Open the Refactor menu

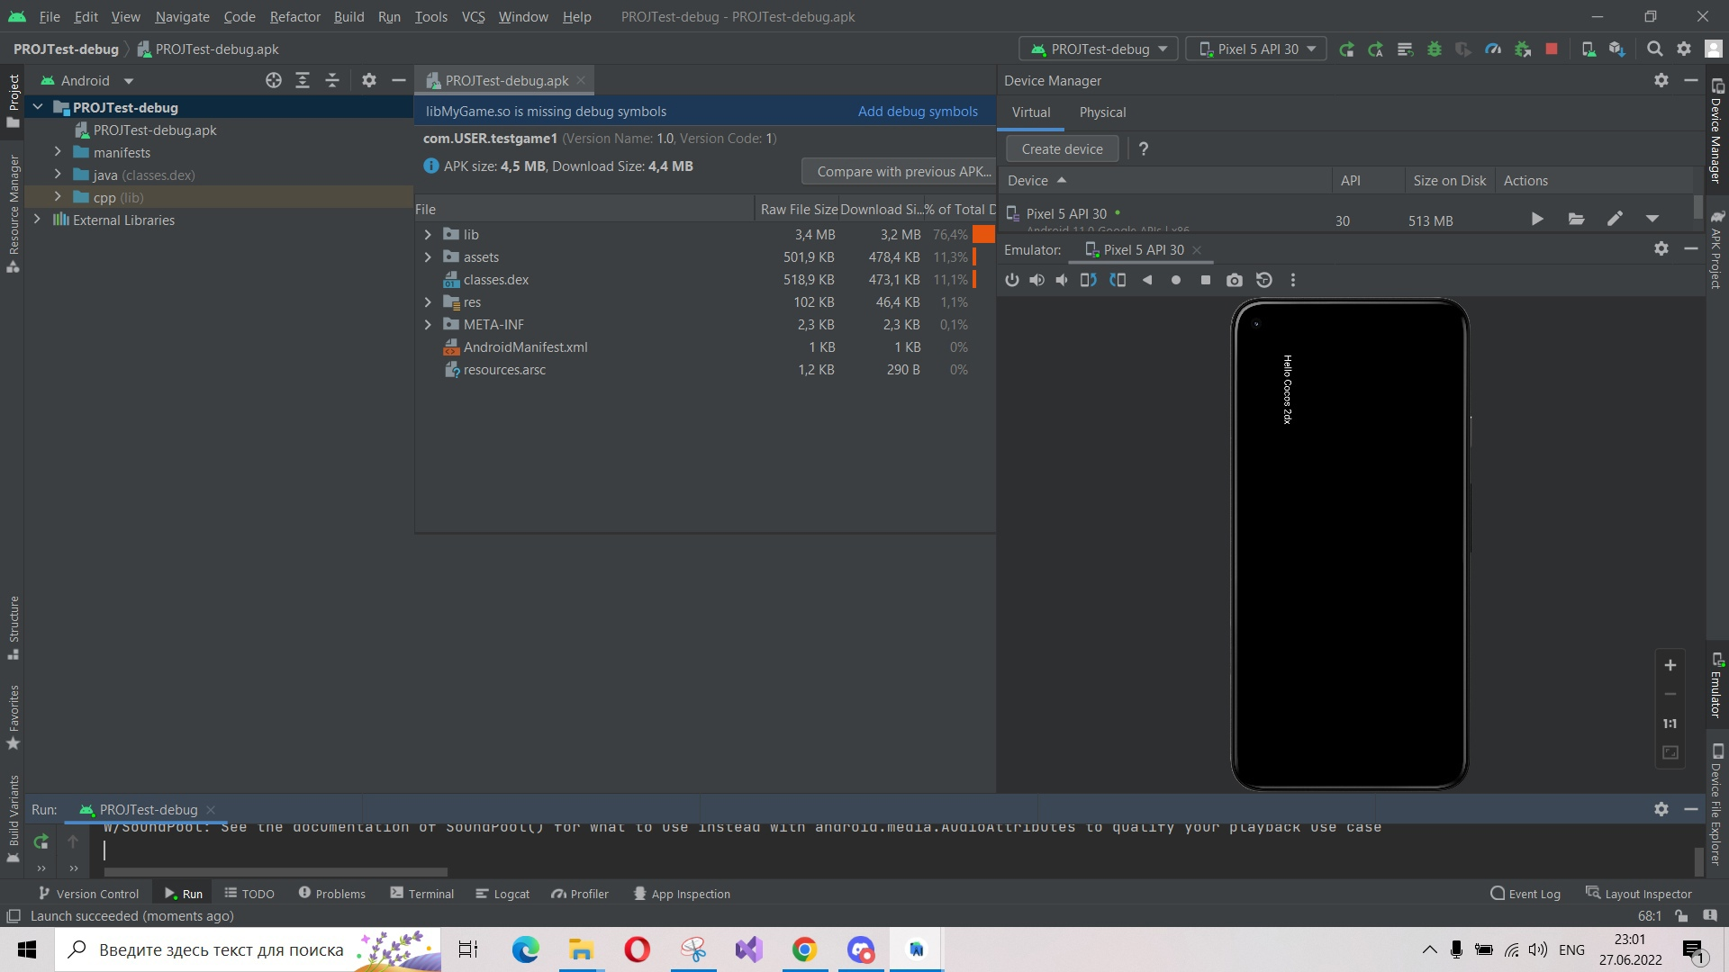(x=294, y=16)
